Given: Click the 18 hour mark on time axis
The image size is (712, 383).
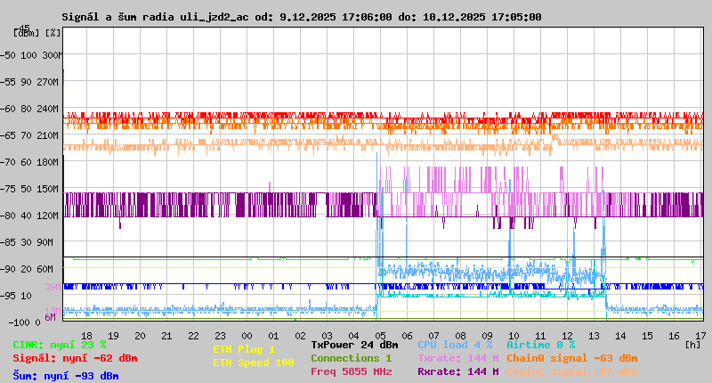Looking at the screenshot, I should coord(85,335).
